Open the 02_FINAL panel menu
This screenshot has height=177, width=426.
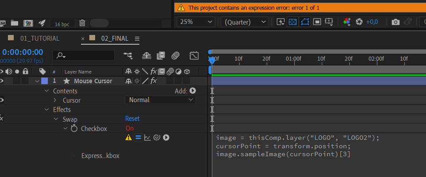tap(137, 38)
